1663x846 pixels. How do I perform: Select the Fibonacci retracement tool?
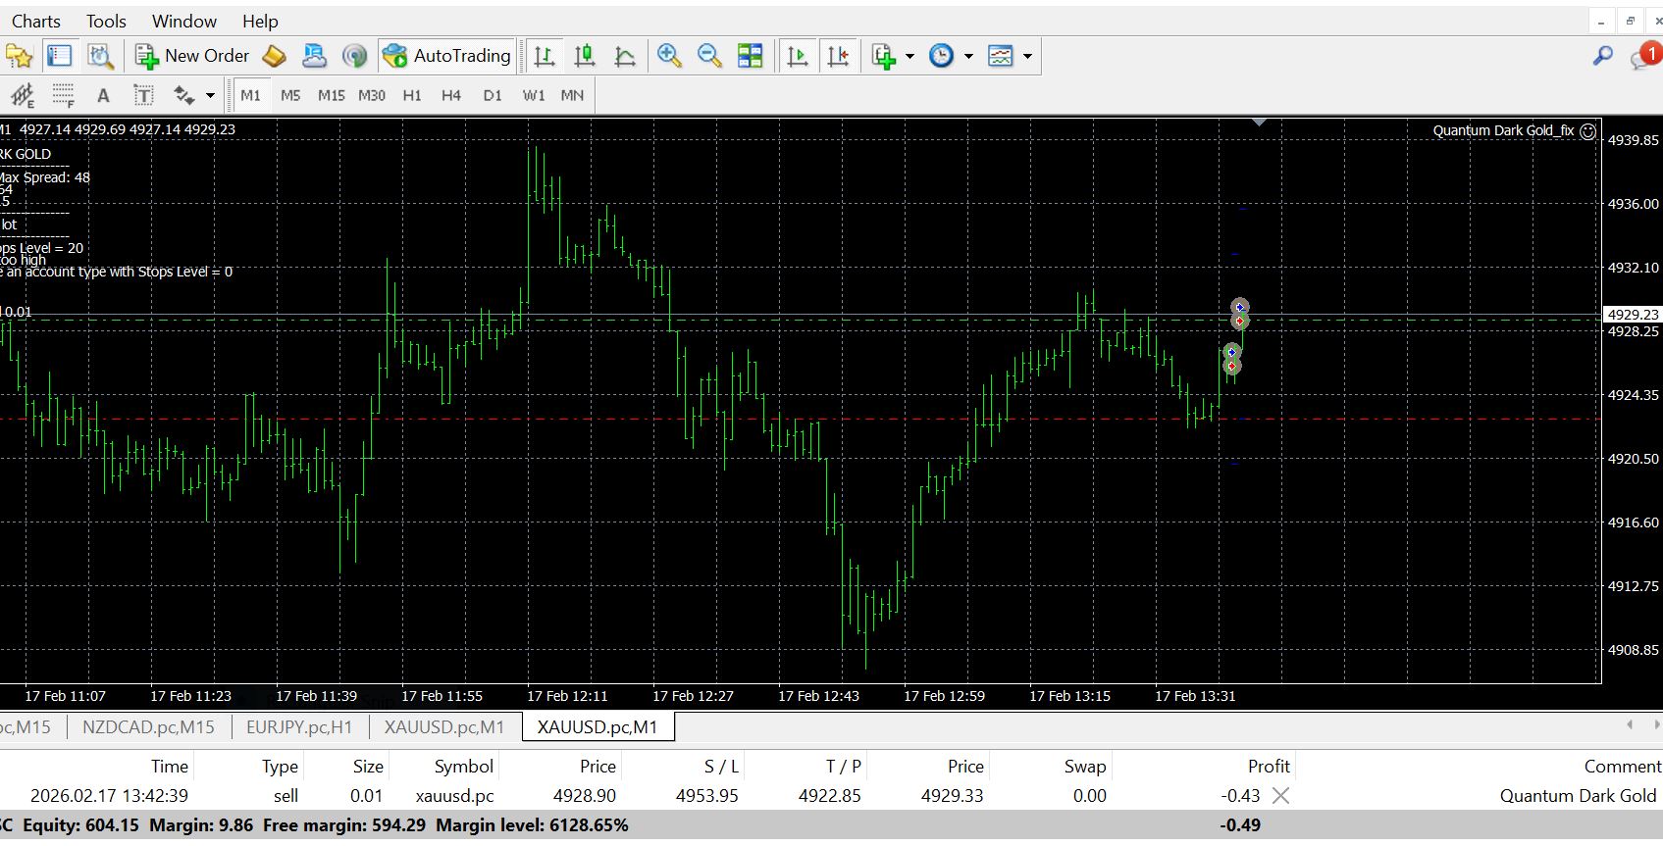pos(64,95)
